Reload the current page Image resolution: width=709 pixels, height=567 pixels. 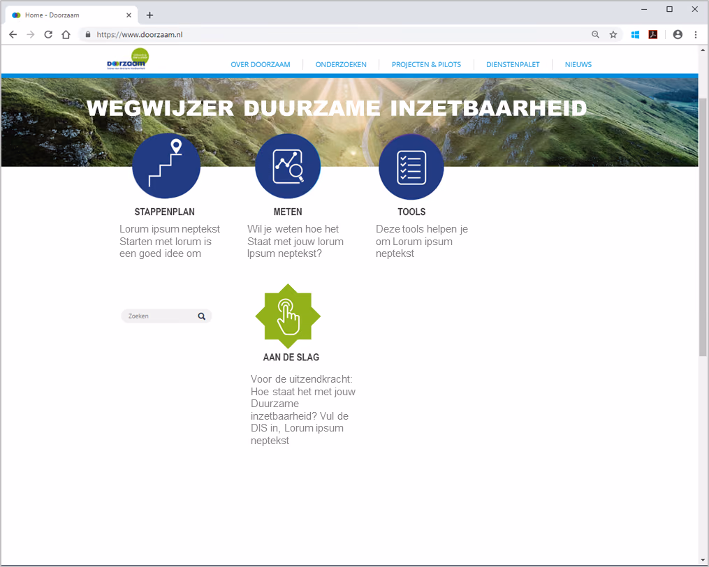[48, 34]
